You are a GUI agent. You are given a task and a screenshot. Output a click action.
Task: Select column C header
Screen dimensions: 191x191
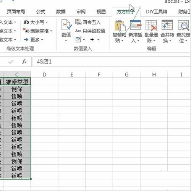point(17,74)
